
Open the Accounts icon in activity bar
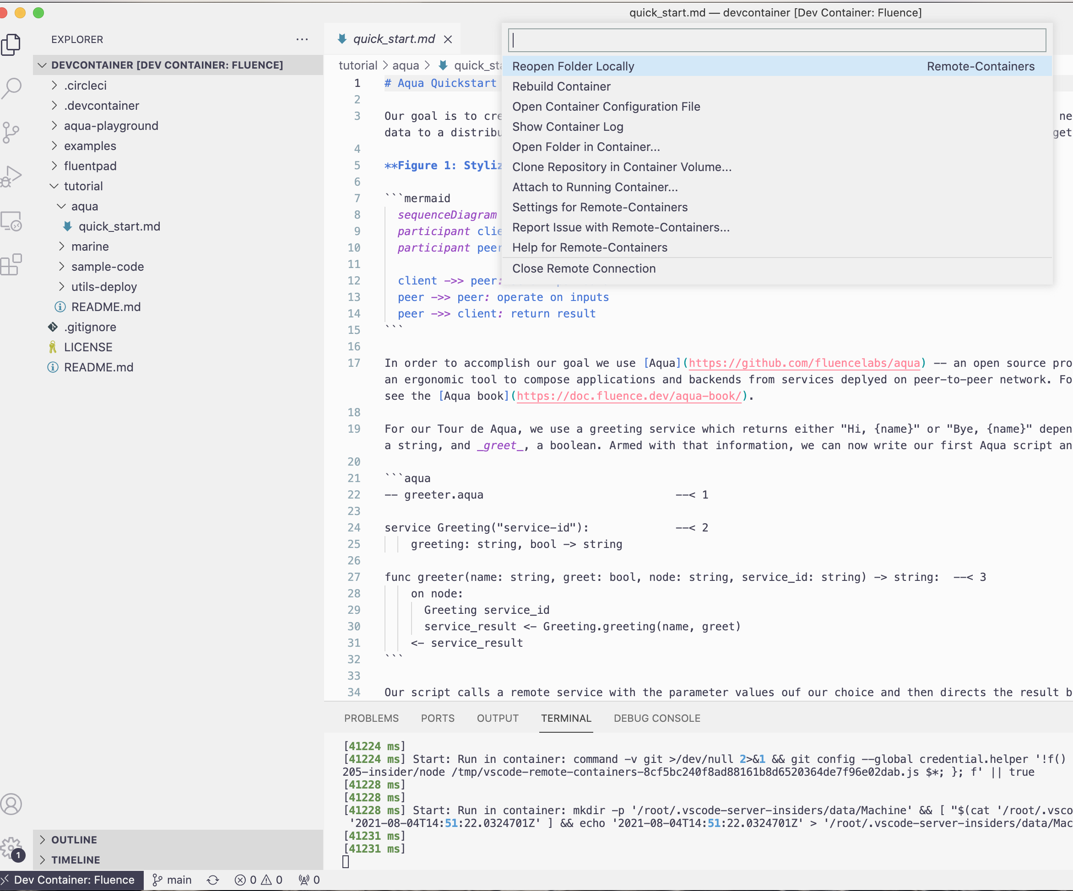11,804
